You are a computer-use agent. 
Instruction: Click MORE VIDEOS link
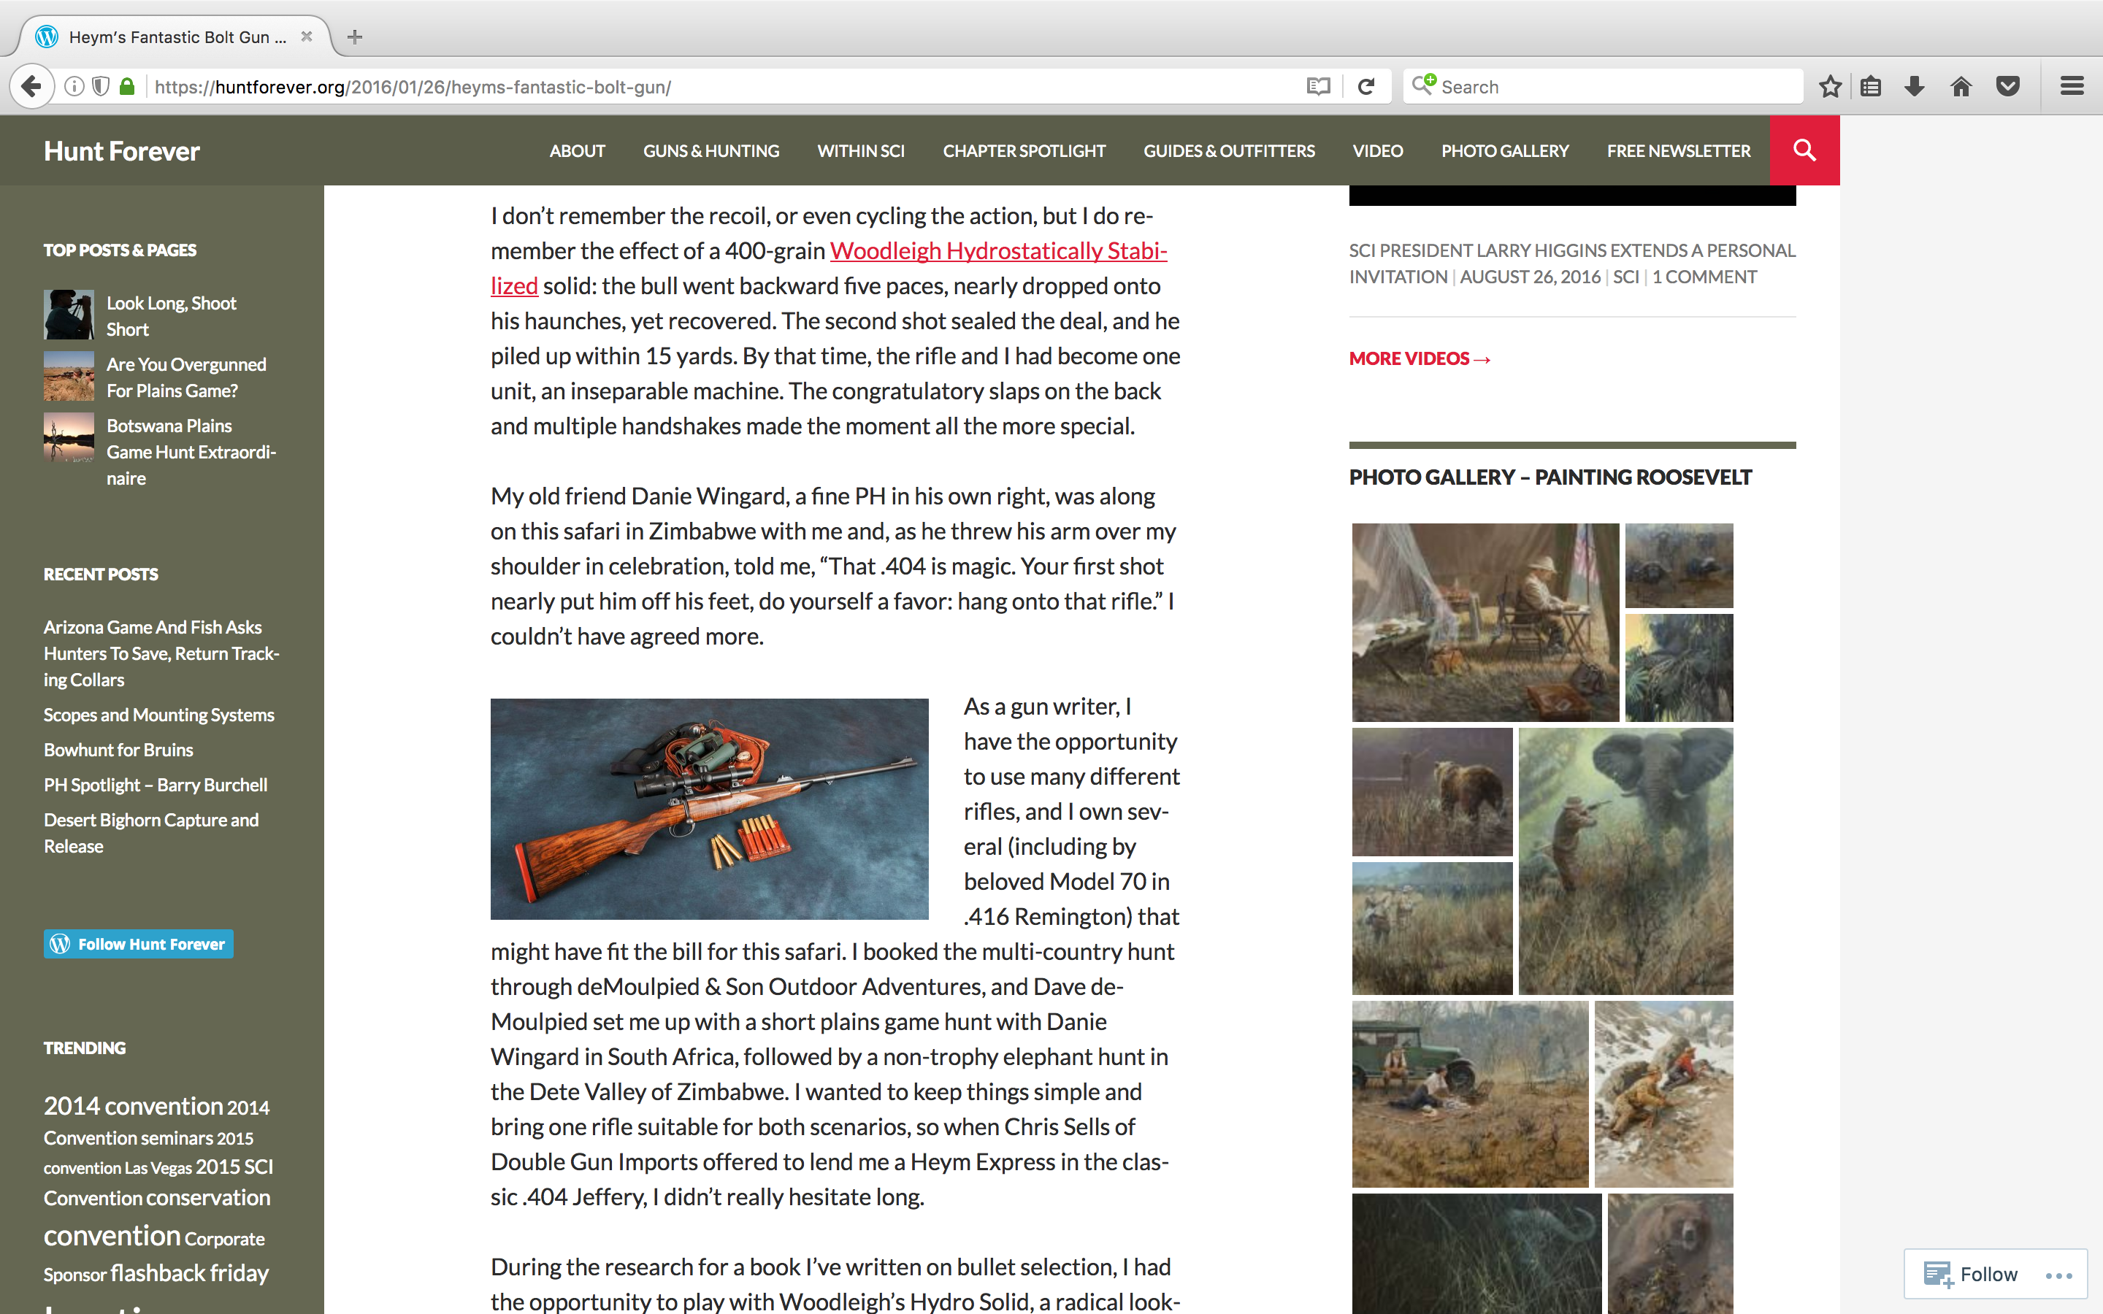tap(1420, 358)
